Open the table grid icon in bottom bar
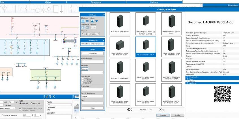Screen dimensions: 239x119 tap(77, 96)
